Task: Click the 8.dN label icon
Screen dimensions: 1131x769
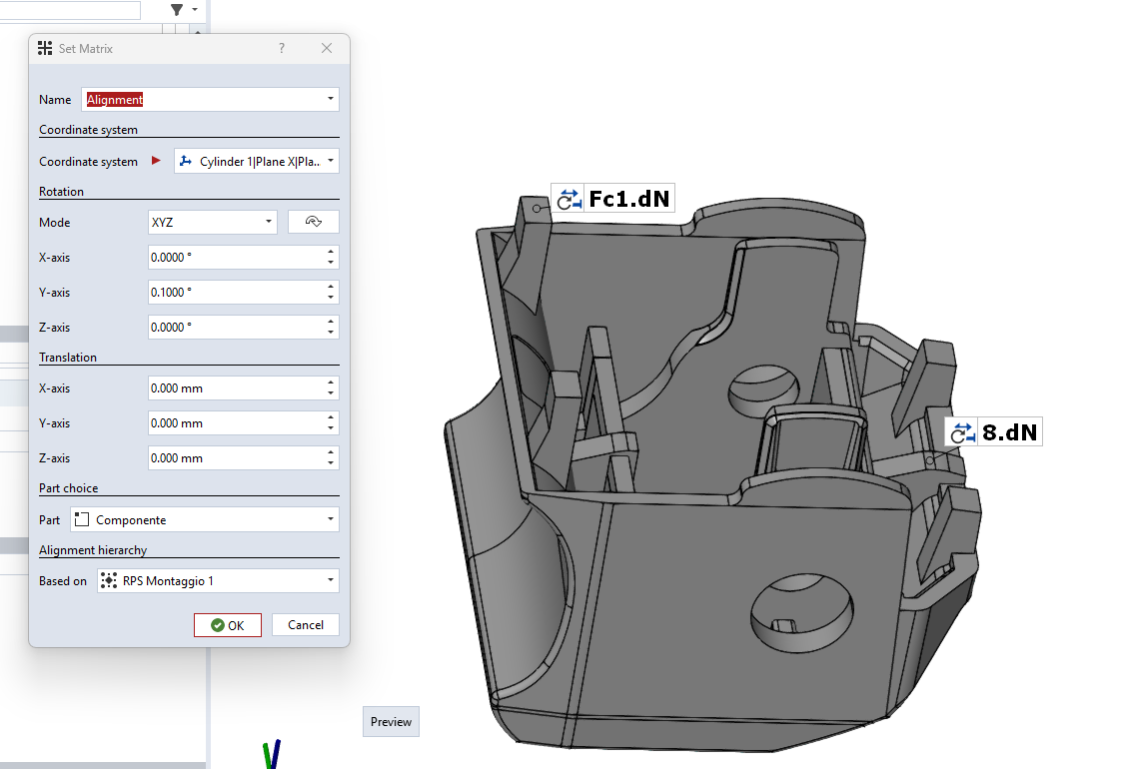Action: click(x=962, y=432)
